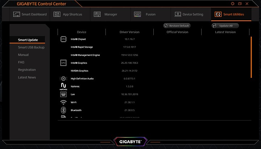
Task: Click the GIGABYTE logo badge
Action: pos(130,142)
